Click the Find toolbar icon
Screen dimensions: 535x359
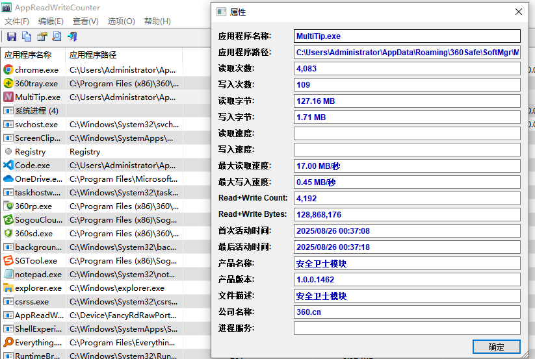click(57, 37)
